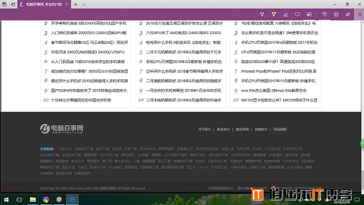Screen dimensions: 364x205
Task: Switch to the 电脑百事网 tab
Action: coord(44,5)
